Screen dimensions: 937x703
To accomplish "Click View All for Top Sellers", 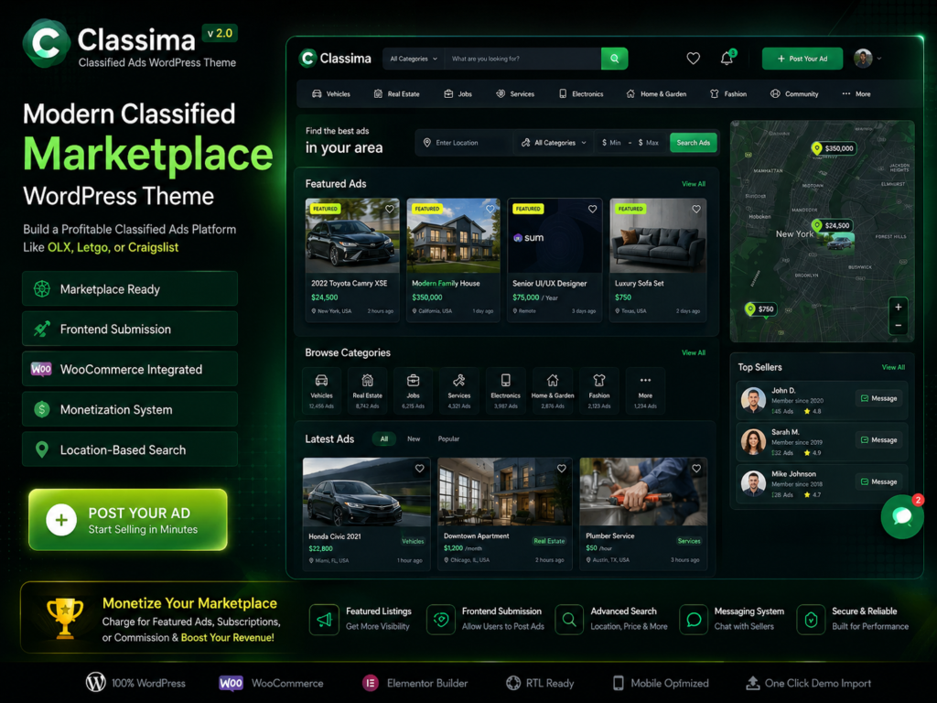I will [x=893, y=367].
